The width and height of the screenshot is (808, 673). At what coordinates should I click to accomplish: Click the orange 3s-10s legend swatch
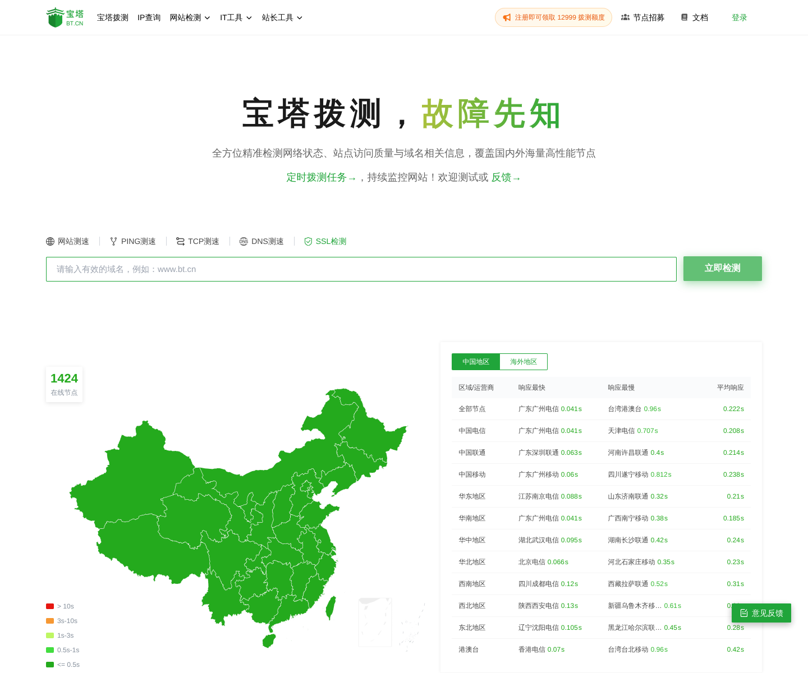pos(50,621)
